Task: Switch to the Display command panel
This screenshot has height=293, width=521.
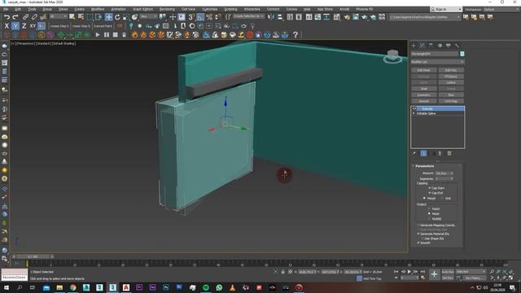Action: tap(449, 46)
